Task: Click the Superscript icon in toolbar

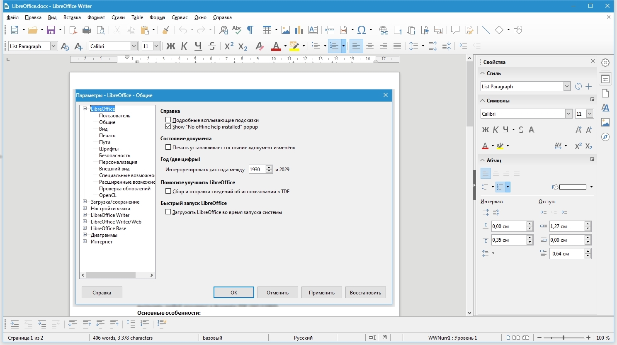Action: pyautogui.click(x=229, y=46)
